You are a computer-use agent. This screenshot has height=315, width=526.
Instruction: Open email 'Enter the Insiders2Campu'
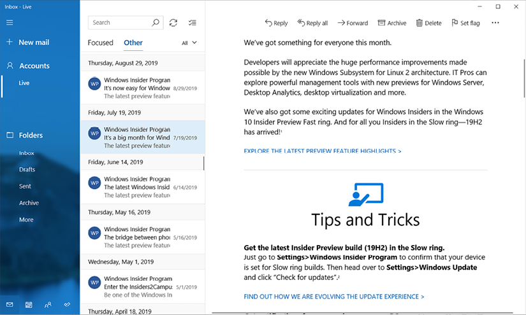tap(143, 287)
